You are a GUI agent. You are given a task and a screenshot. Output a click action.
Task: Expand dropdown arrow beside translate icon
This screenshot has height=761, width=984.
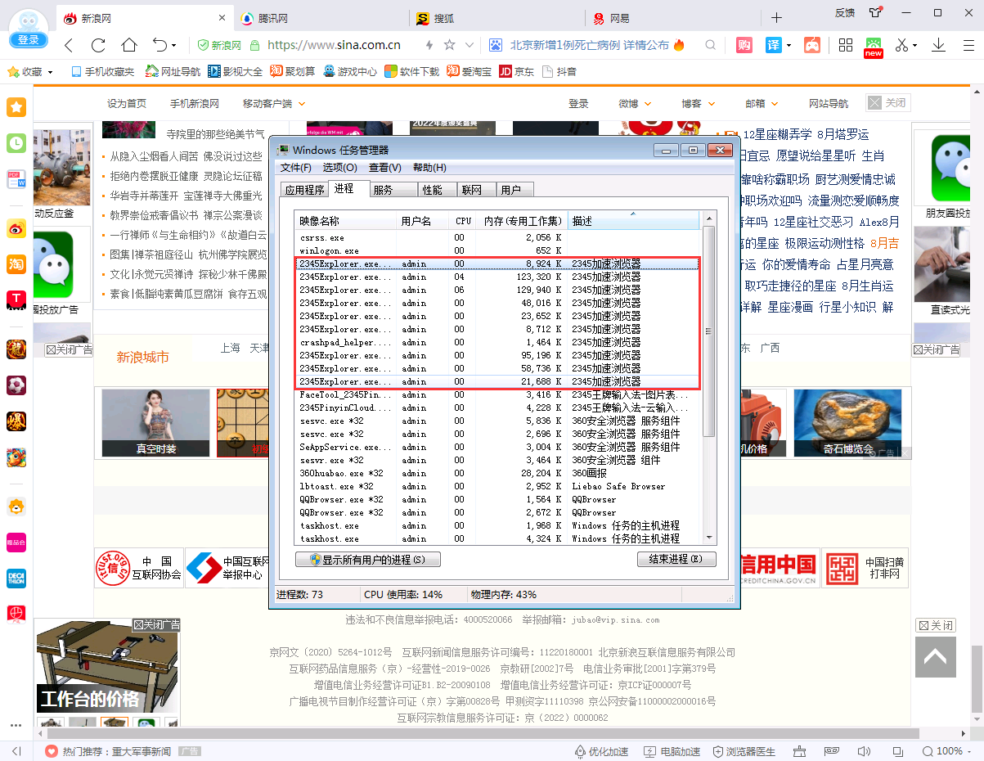[789, 46]
